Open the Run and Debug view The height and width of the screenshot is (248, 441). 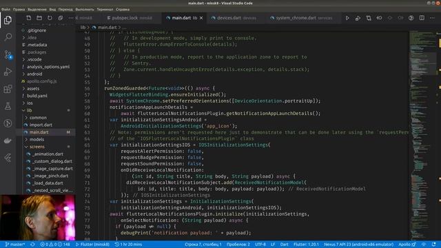pyautogui.click(x=8, y=72)
